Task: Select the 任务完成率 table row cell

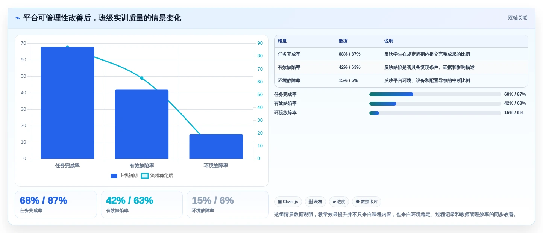Action: pyautogui.click(x=289, y=54)
